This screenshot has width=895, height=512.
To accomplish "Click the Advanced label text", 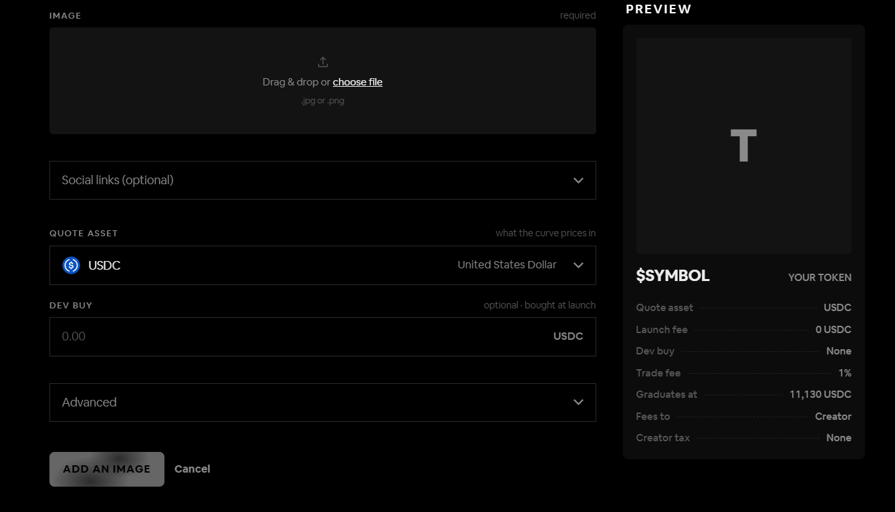I will [x=89, y=402].
